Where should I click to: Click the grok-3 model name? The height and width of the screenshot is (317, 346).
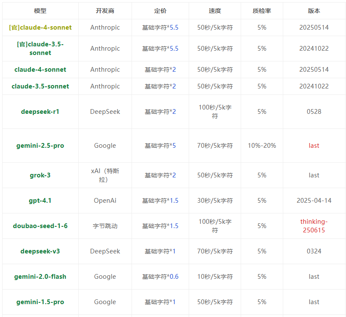click(x=40, y=175)
